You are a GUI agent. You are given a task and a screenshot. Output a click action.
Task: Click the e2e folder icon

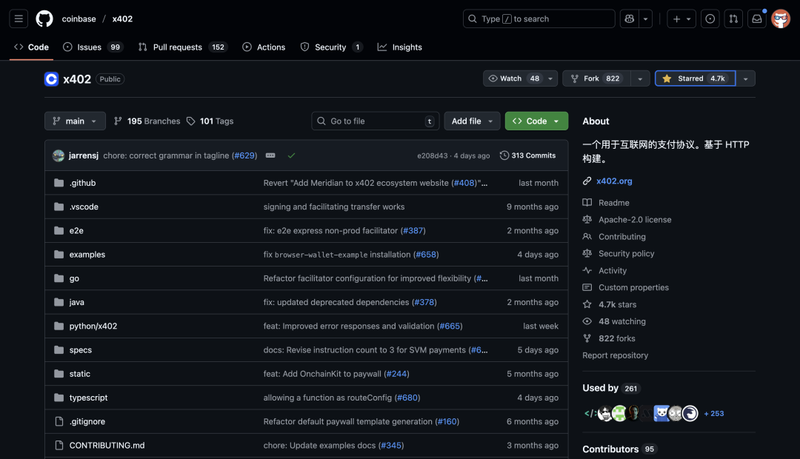[59, 230]
